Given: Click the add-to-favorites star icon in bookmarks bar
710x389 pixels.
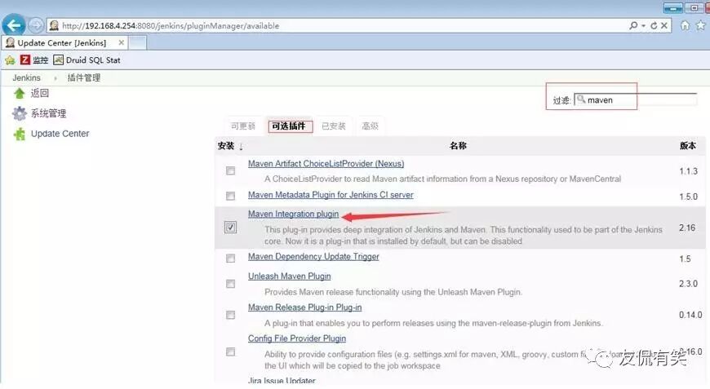Looking at the screenshot, I should 10,60.
